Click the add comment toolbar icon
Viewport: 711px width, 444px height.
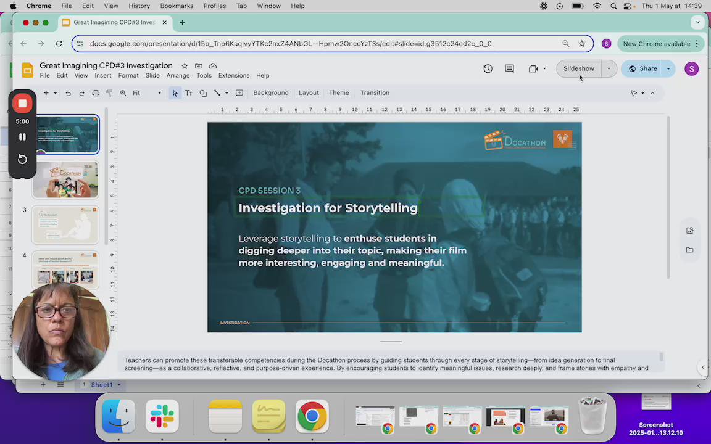[239, 93]
